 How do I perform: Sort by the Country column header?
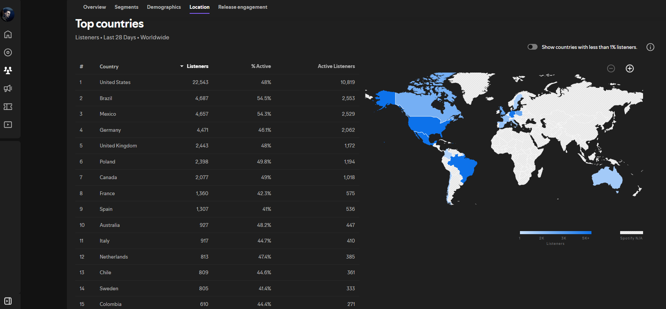(109, 66)
